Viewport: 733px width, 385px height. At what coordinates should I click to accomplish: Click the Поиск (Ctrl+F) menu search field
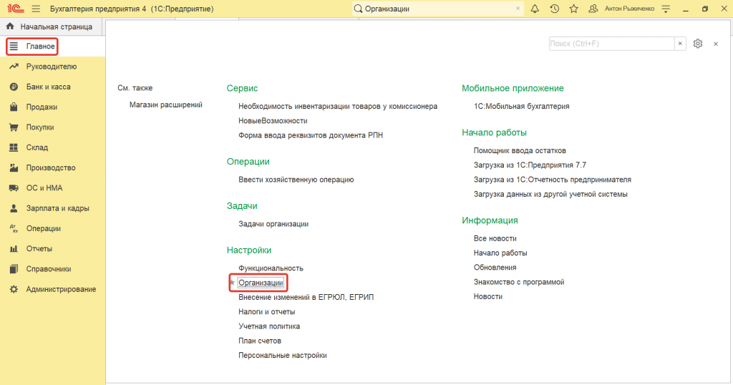tap(611, 44)
